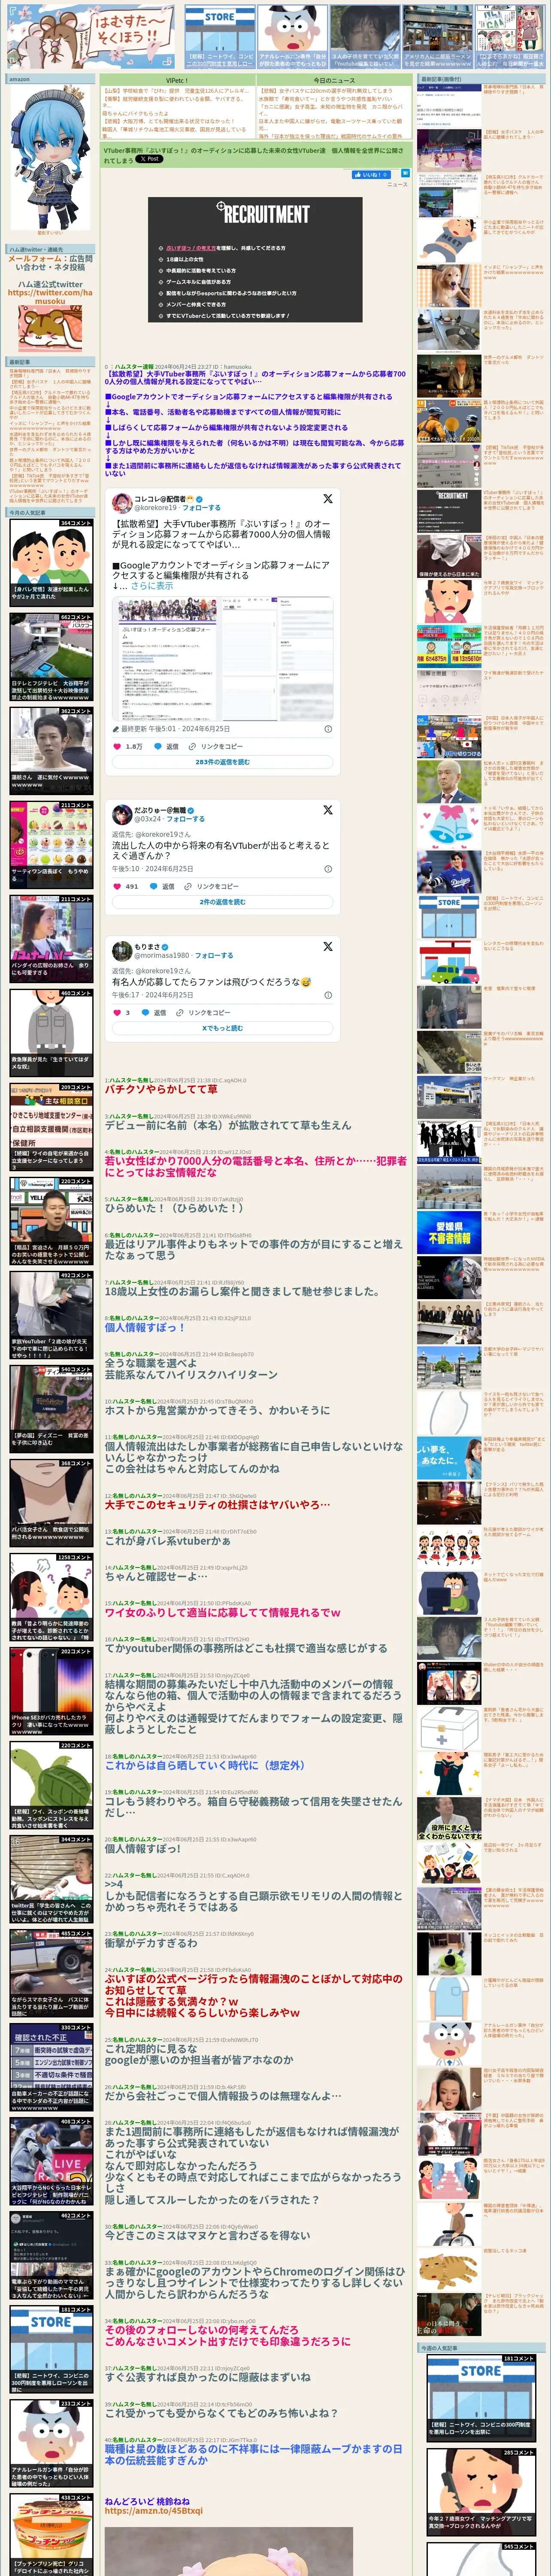
Task: Like the もりまさ tweet with 3 hearts
Action: point(121,1012)
